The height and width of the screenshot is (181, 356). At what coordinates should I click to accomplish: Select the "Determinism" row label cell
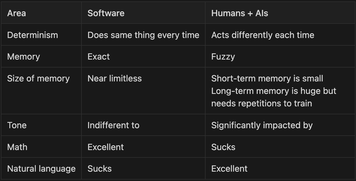[32, 35]
